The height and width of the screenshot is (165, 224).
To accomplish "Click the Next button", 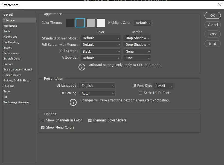I will tap(213, 44).
